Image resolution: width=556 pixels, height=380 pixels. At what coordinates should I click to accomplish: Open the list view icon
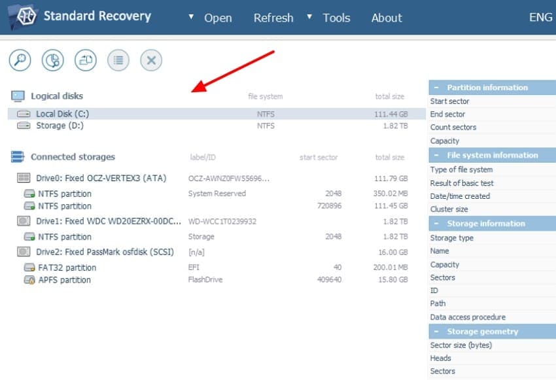tap(118, 60)
